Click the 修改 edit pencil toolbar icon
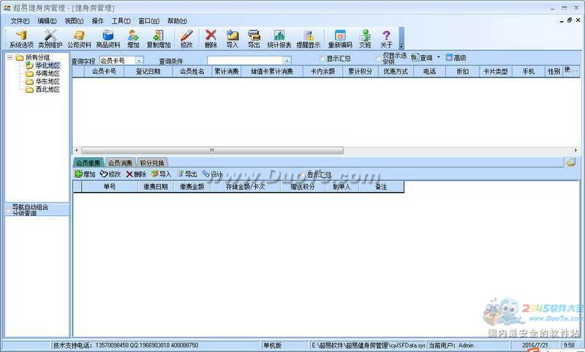585x352 pixels. point(186,39)
